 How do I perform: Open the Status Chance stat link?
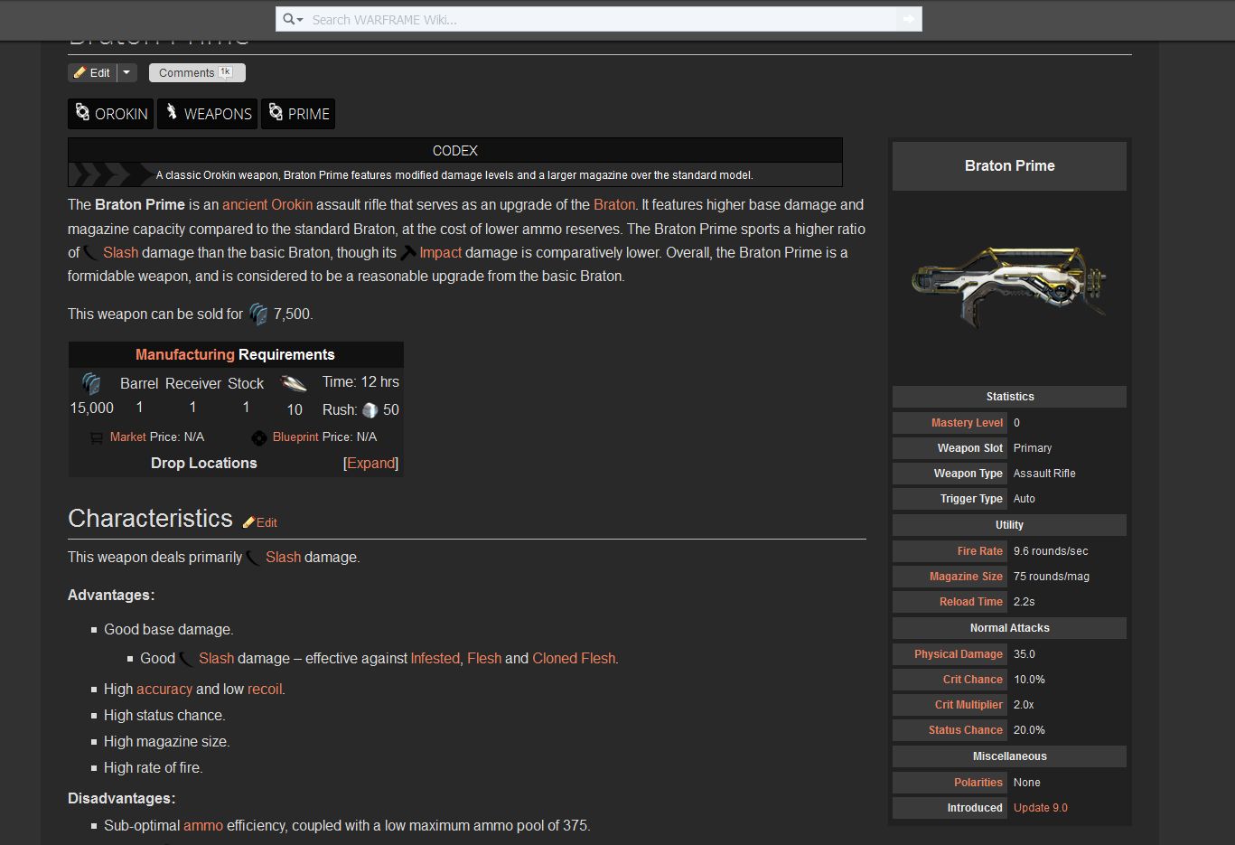tap(966, 730)
